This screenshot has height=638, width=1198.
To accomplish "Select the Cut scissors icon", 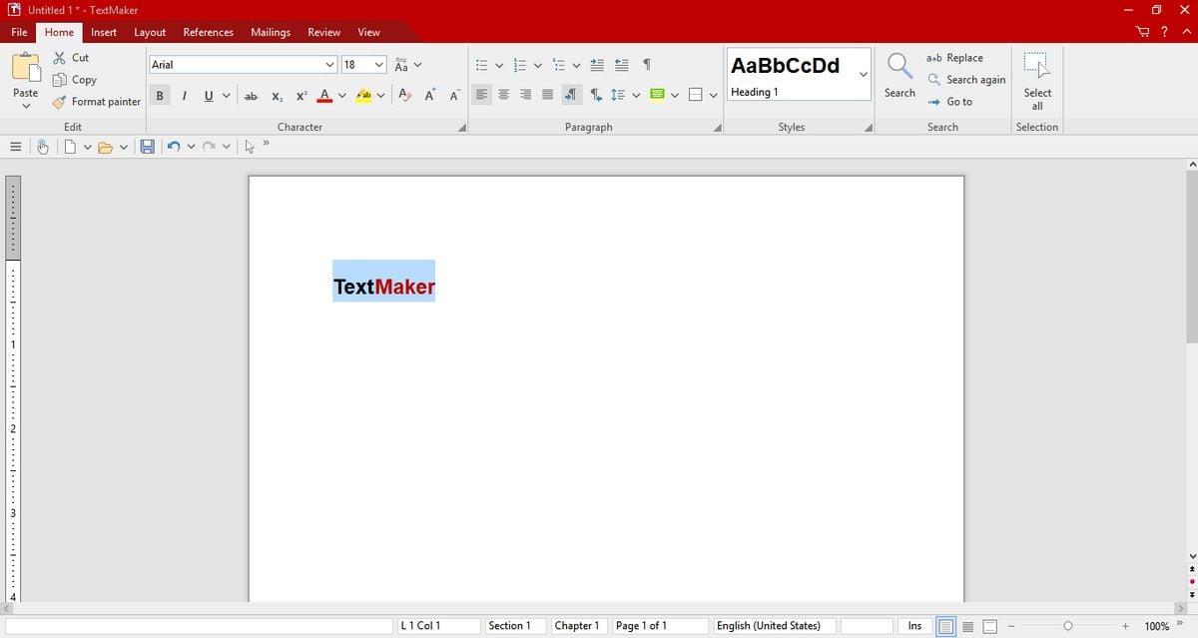I will point(60,58).
